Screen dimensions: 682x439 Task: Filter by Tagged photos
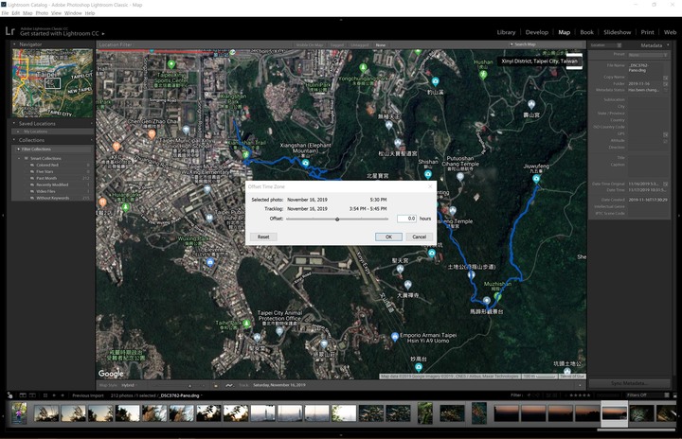tap(336, 44)
